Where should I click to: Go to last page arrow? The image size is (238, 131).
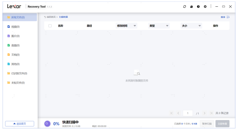click(211, 113)
